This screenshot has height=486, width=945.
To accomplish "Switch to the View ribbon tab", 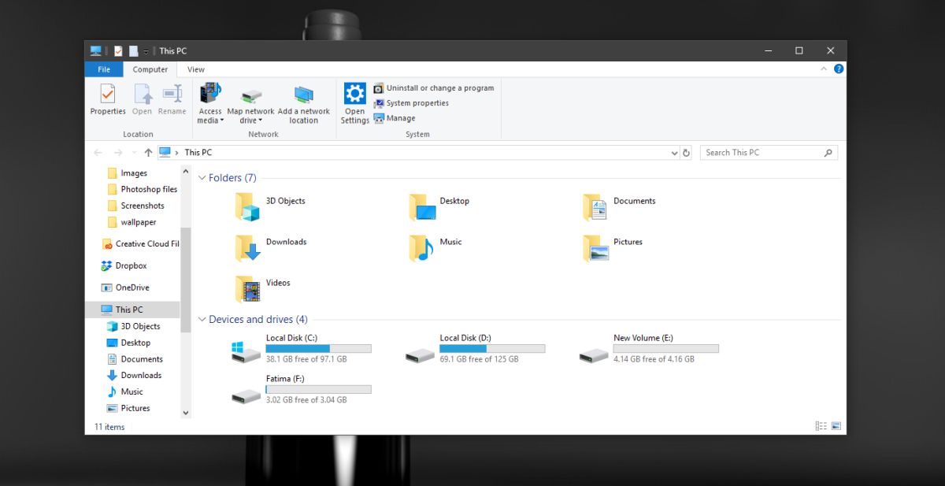I will coord(196,69).
